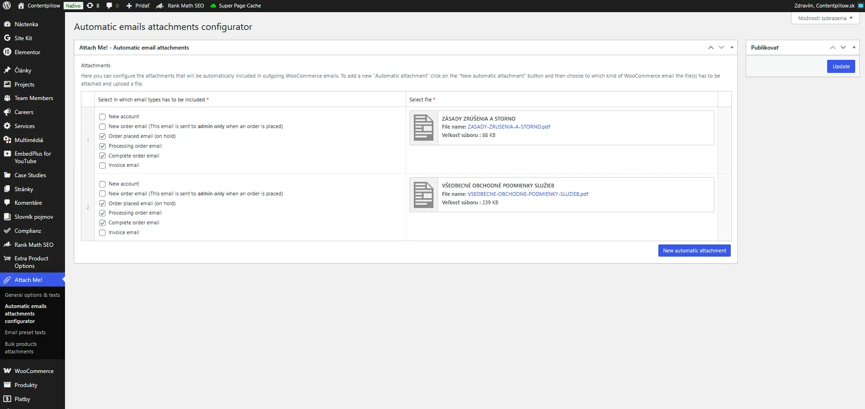
Task: Click the Site Kit Google icon
Action: coord(7,38)
